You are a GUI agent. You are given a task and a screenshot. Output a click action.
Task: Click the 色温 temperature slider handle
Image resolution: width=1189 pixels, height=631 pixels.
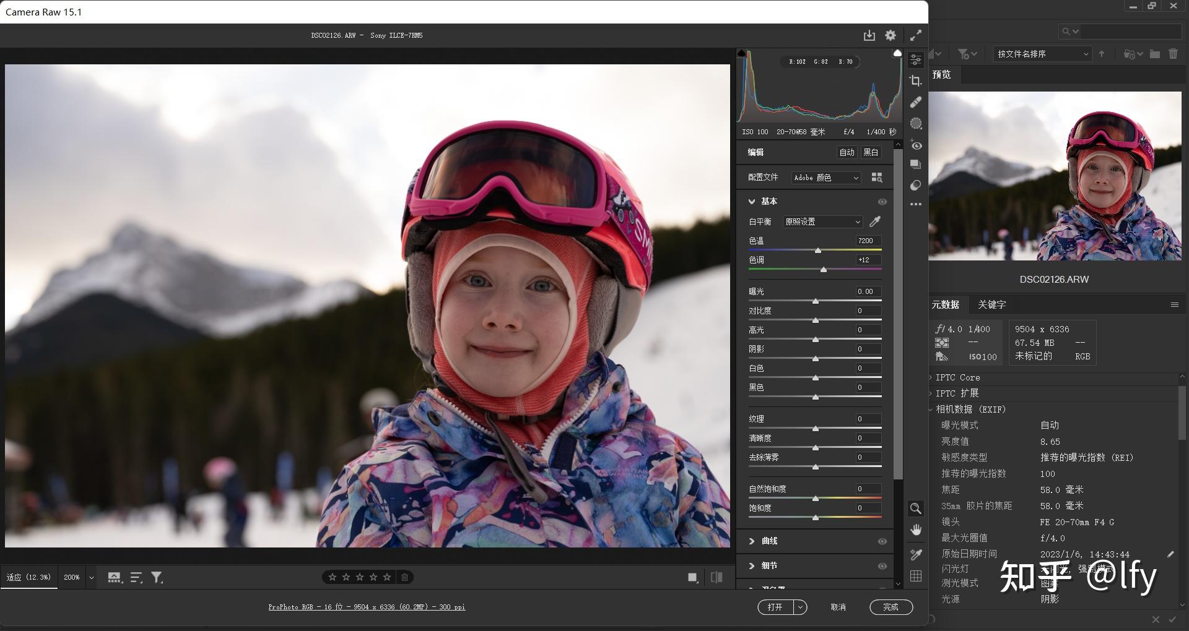[x=817, y=251]
